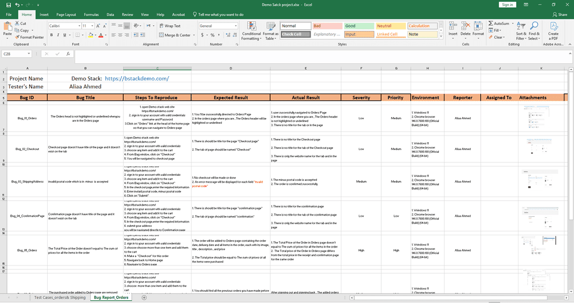Open the Page Layout ribbon tab
The width and height of the screenshot is (574, 303).
(x=66, y=15)
